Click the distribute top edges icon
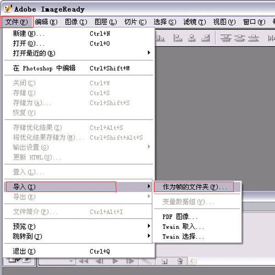275x275 pixels. [225, 38]
